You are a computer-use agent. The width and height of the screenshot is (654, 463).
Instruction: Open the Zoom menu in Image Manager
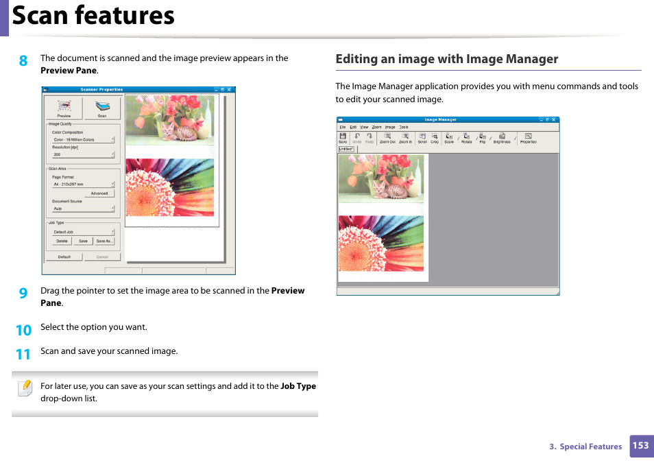pos(376,127)
